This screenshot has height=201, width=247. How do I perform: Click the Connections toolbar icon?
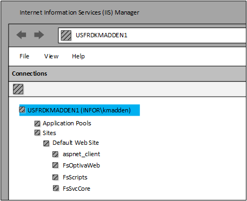coord(18,89)
